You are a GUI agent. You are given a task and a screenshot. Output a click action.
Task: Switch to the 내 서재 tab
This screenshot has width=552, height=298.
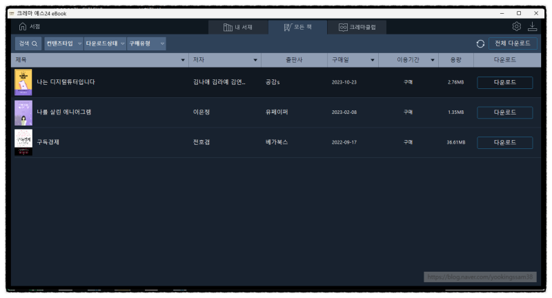click(x=238, y=27)
